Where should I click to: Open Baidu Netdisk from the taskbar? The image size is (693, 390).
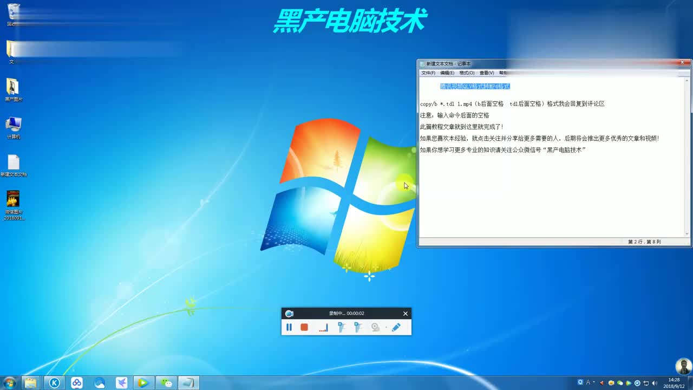77,383
